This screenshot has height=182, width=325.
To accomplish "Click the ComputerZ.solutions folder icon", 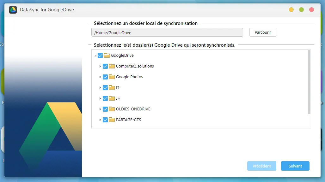I will [x=112, y=66].
